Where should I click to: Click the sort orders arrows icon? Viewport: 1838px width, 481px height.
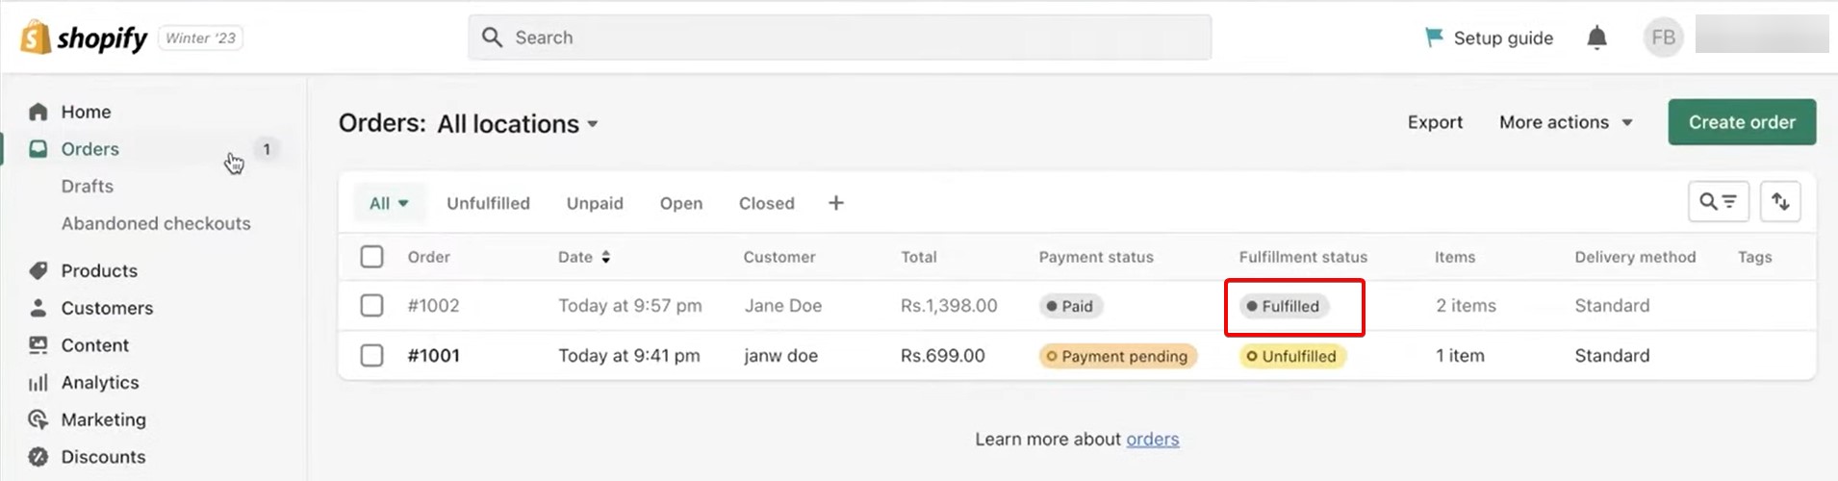[x=1780, y=202]
